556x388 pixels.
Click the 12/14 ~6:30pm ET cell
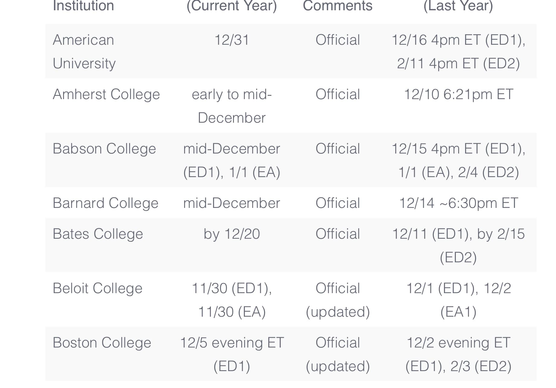pos(458,203)
